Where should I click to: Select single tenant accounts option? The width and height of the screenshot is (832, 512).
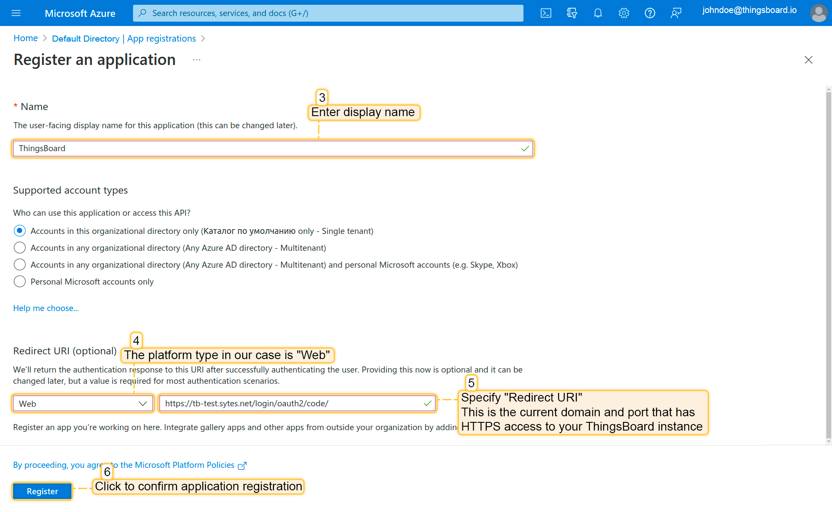[19, 231]
